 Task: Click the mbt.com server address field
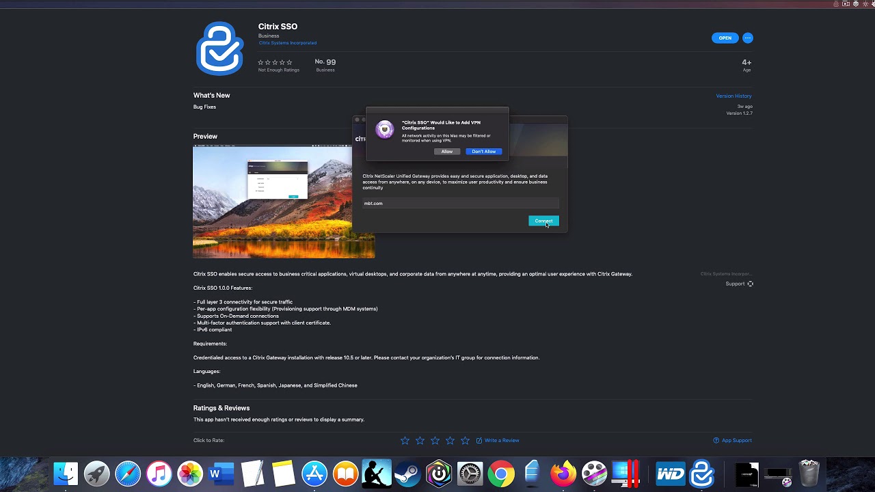pyautogui.click(x=461, y=203)
